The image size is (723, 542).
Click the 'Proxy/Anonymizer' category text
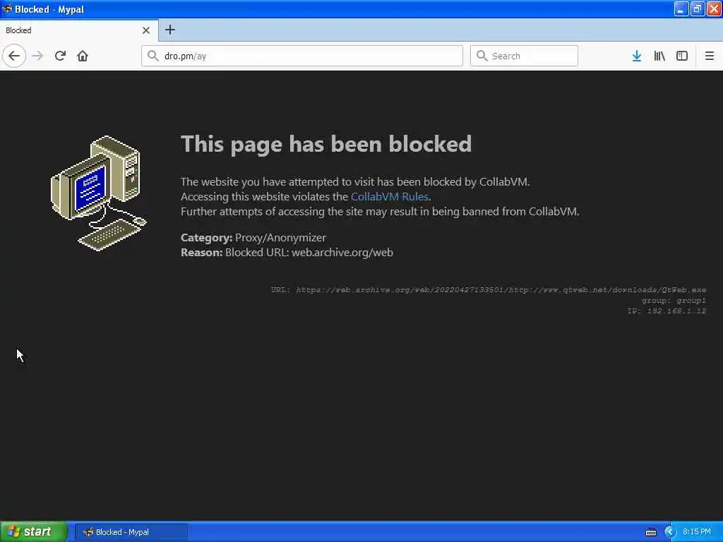280,237
